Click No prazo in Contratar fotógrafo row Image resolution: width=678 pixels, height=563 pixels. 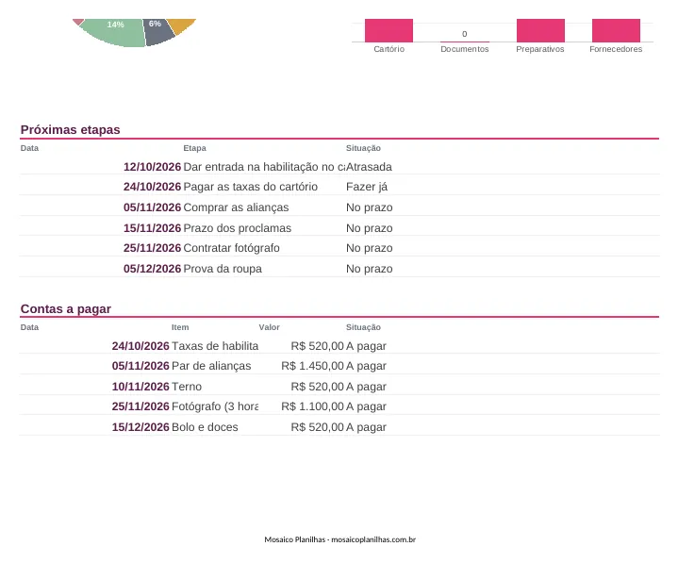click(x=370, y=248)
